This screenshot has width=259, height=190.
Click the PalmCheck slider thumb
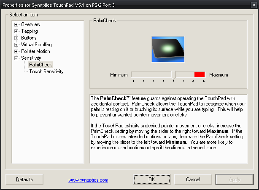point(173,74)
